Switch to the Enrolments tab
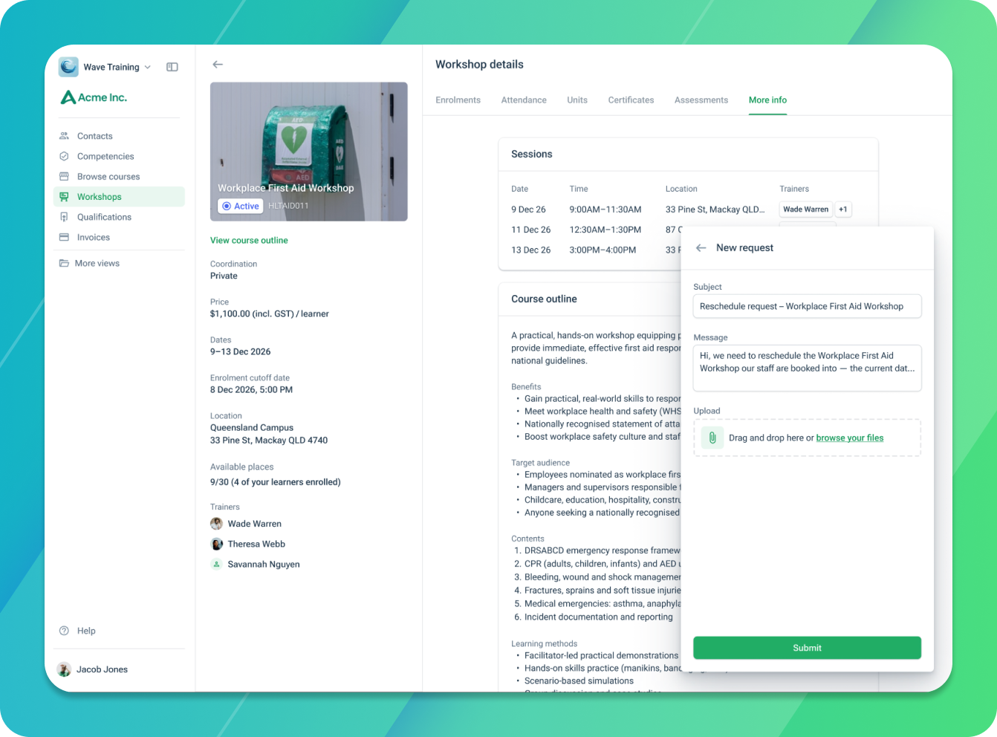This screenshot has width=997, height=737. 458,100
